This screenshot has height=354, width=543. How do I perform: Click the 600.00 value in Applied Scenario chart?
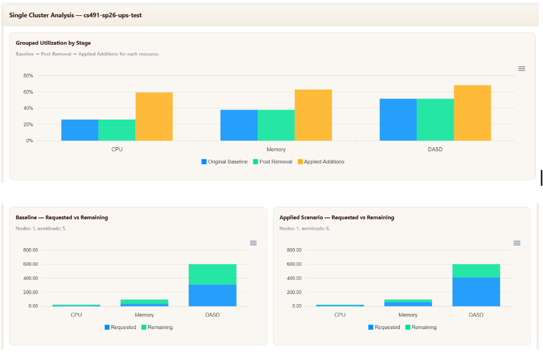tap(294, 264)
